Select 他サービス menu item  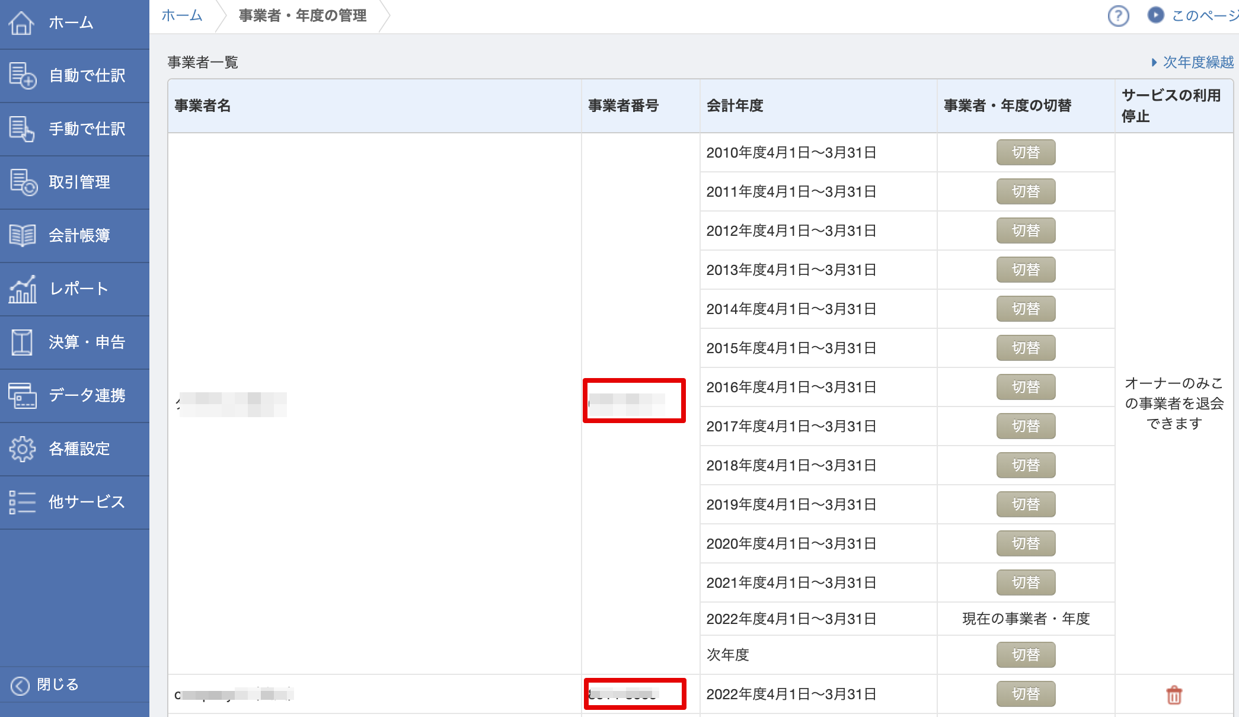(87, 502)
